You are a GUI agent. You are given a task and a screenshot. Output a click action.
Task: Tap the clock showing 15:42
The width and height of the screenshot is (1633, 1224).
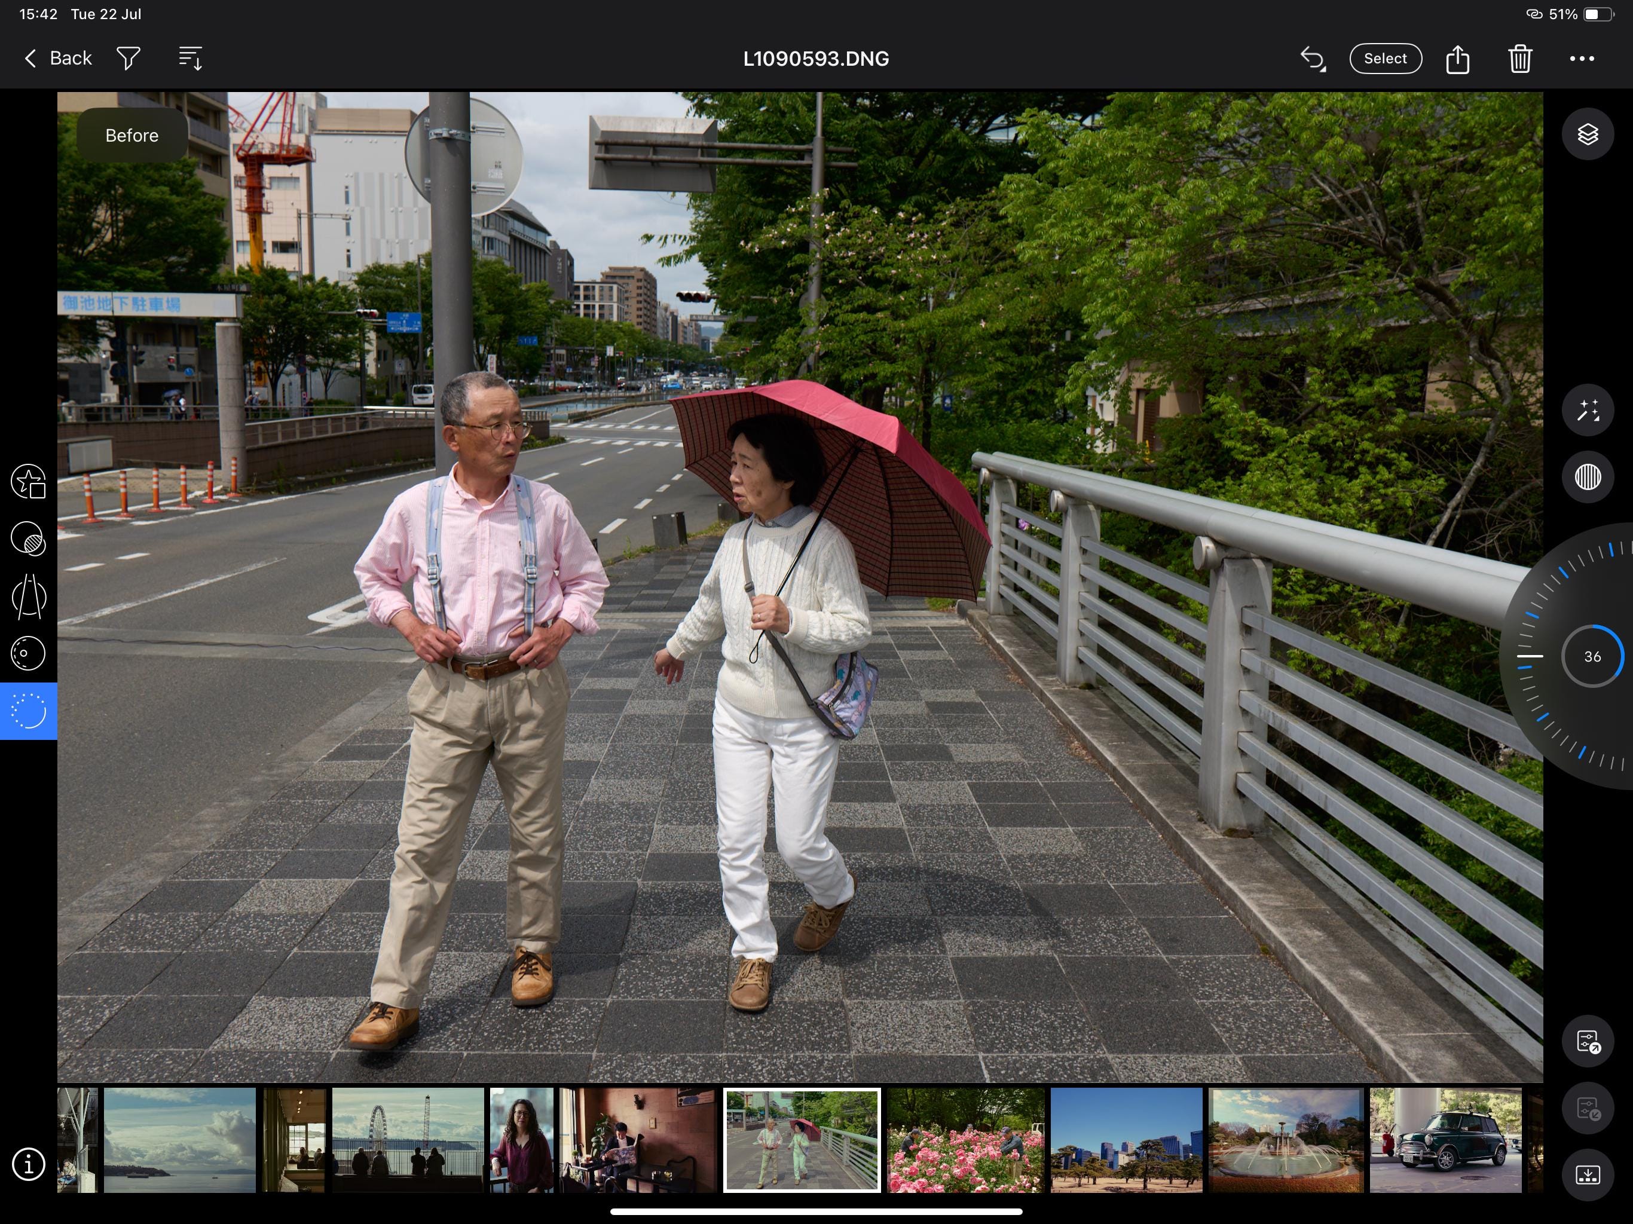pos(38,14)
